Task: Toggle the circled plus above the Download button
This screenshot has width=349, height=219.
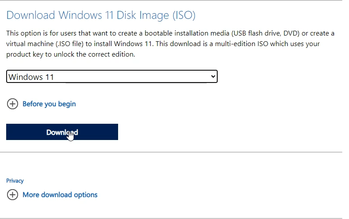Action: [12, 104]
